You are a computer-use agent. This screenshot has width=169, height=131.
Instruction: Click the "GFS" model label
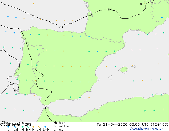click(28, 125)
